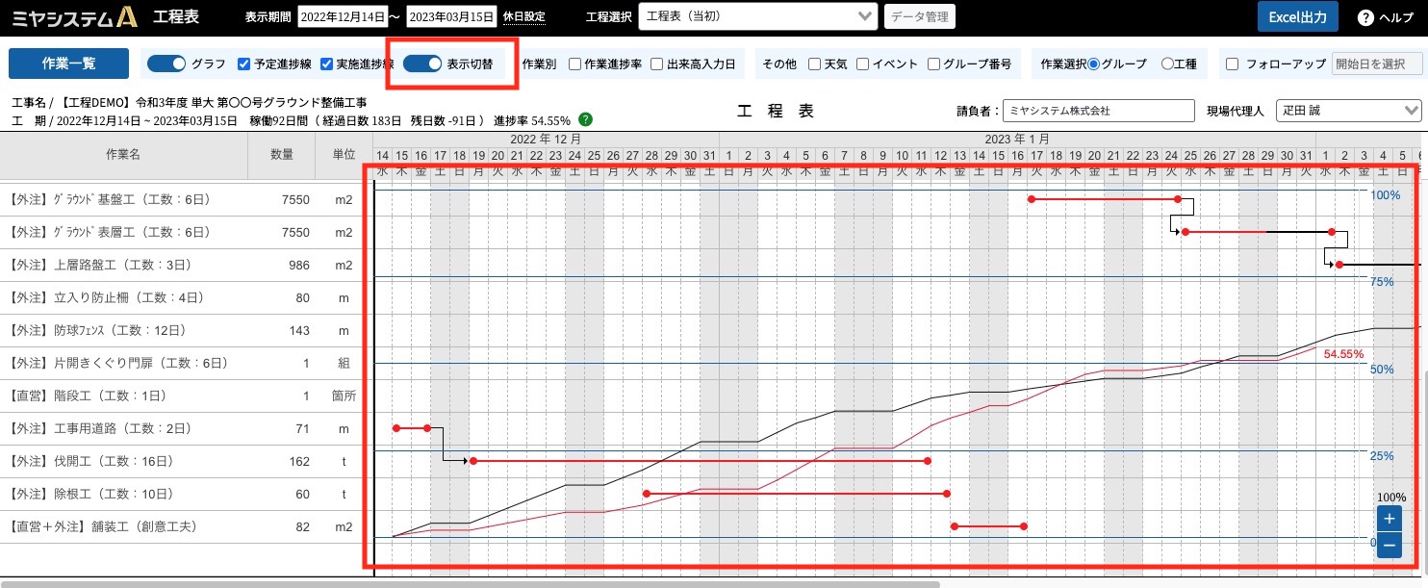1428x588 pixels.
Task: Toggle the グラフ switch
Action: tap(166, 64)
